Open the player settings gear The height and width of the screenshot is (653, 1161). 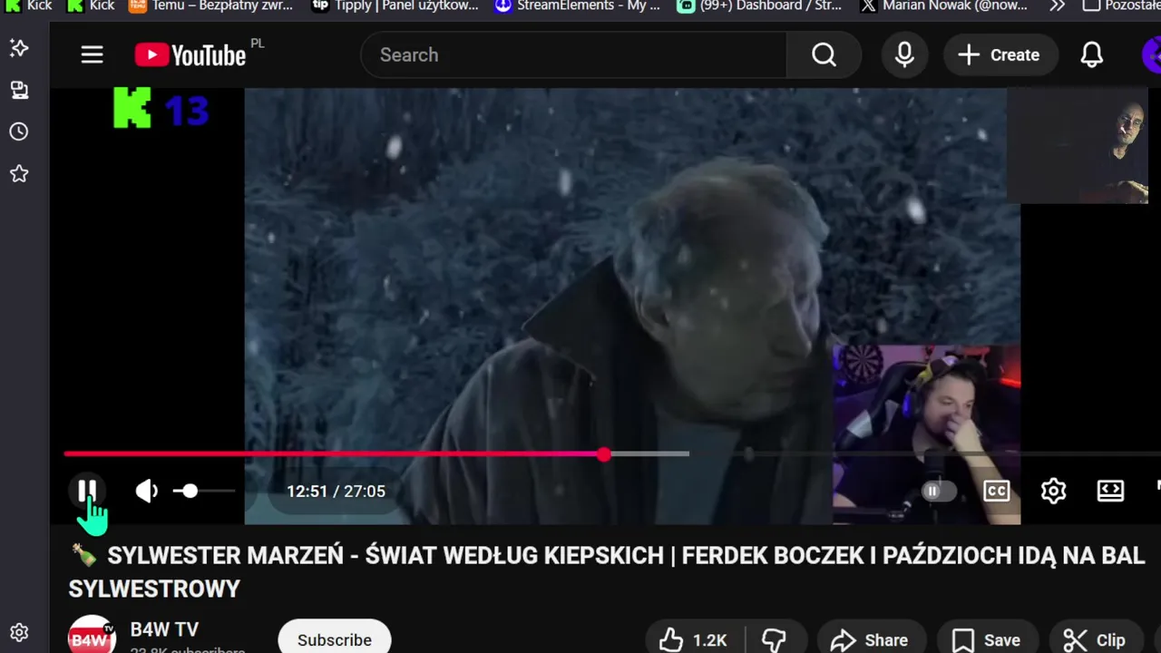(x=1053, y=491)
